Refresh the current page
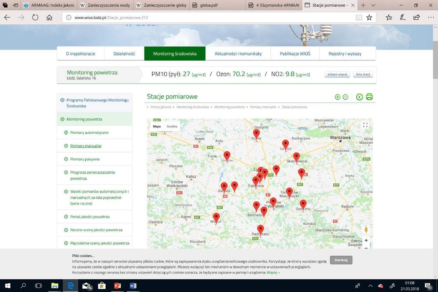Screen dimensions: 438x292 click(35, 18)
